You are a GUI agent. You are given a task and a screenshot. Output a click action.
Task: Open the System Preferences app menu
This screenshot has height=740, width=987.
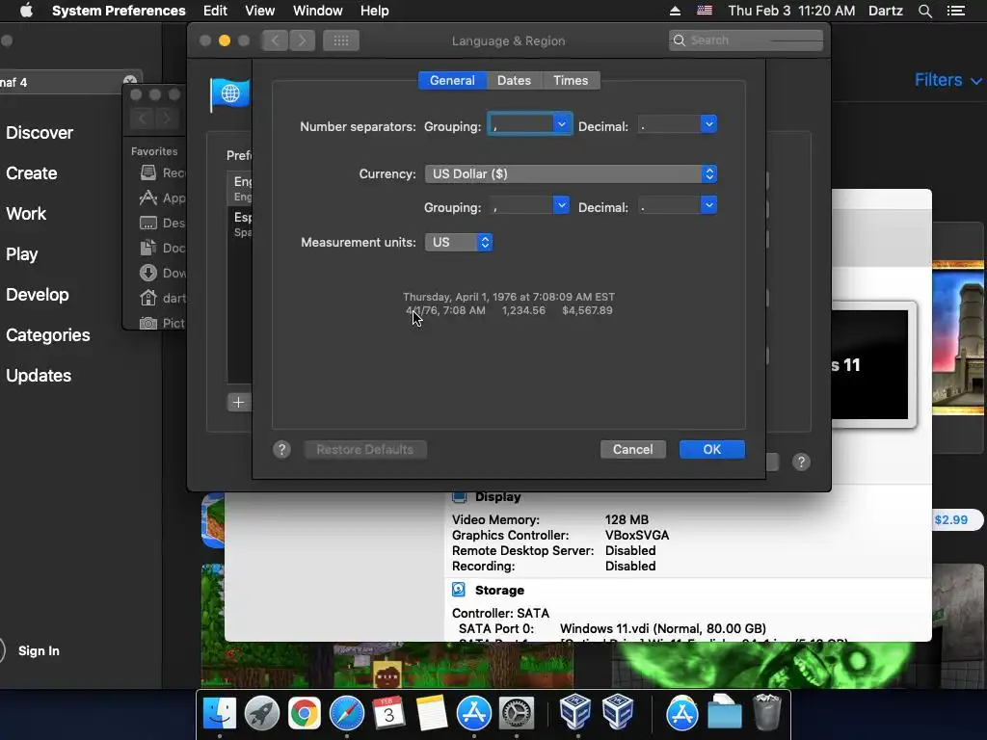(119, 11)
